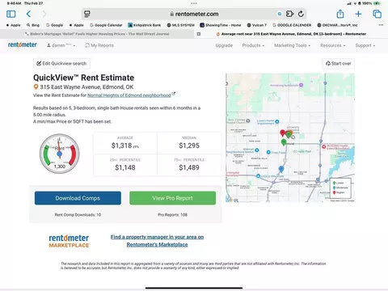This screenshot has height=291, width=388.
Task: Click the red map pin near University
Action: (282, 133)
